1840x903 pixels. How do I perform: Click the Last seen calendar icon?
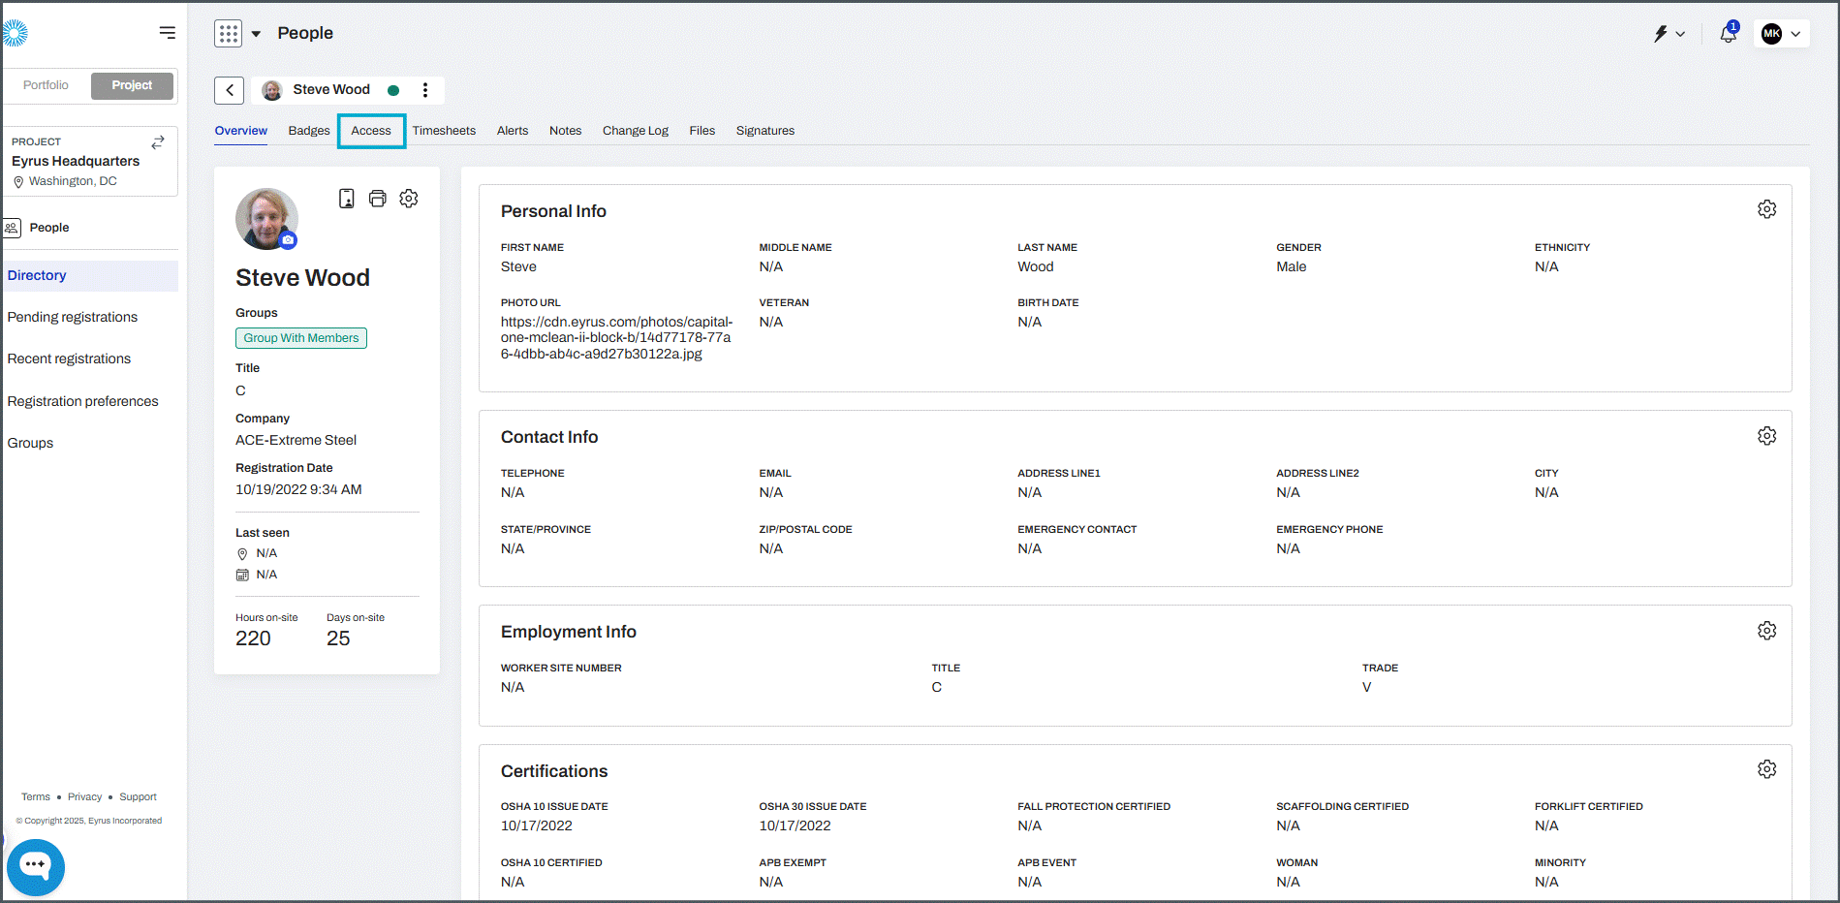[242, 576]
